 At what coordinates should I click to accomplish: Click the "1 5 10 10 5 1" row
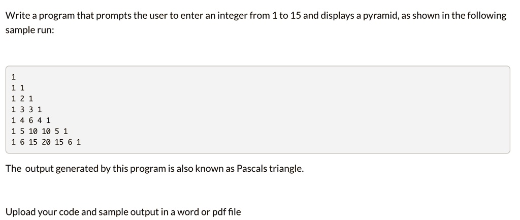click(40, 131)
